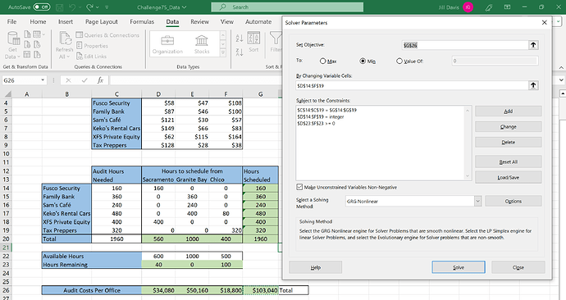
Task: Click the Change constraint button
Action: point(509,126)
